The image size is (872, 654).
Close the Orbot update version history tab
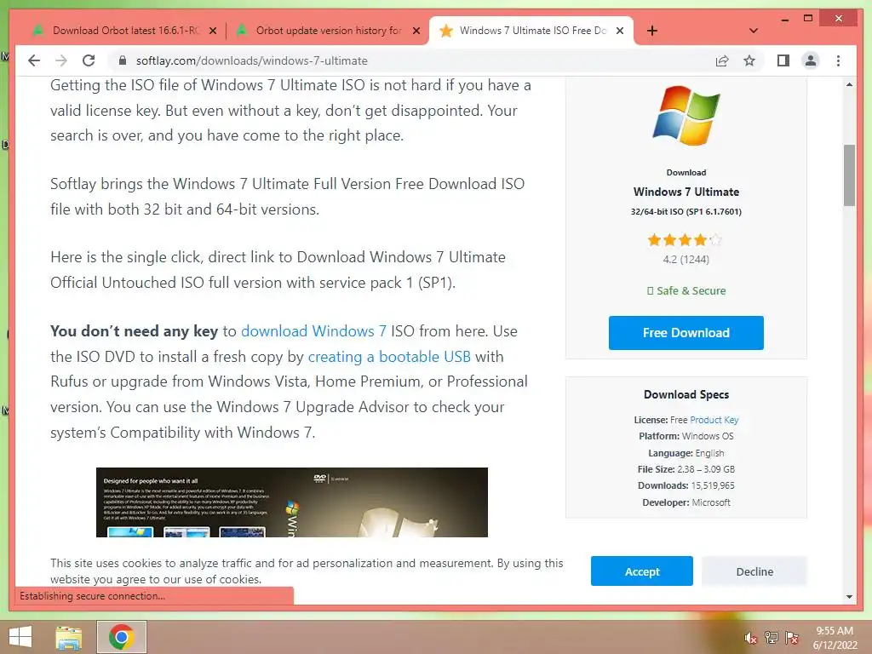click(x=416, y=31)
